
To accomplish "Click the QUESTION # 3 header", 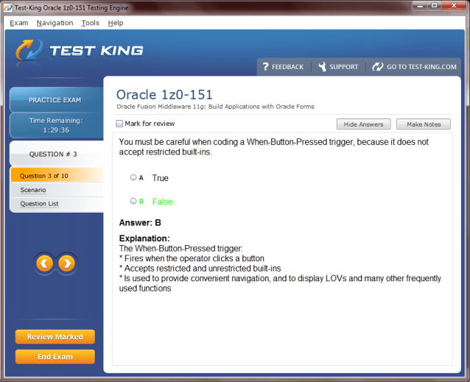I will 56,154.
